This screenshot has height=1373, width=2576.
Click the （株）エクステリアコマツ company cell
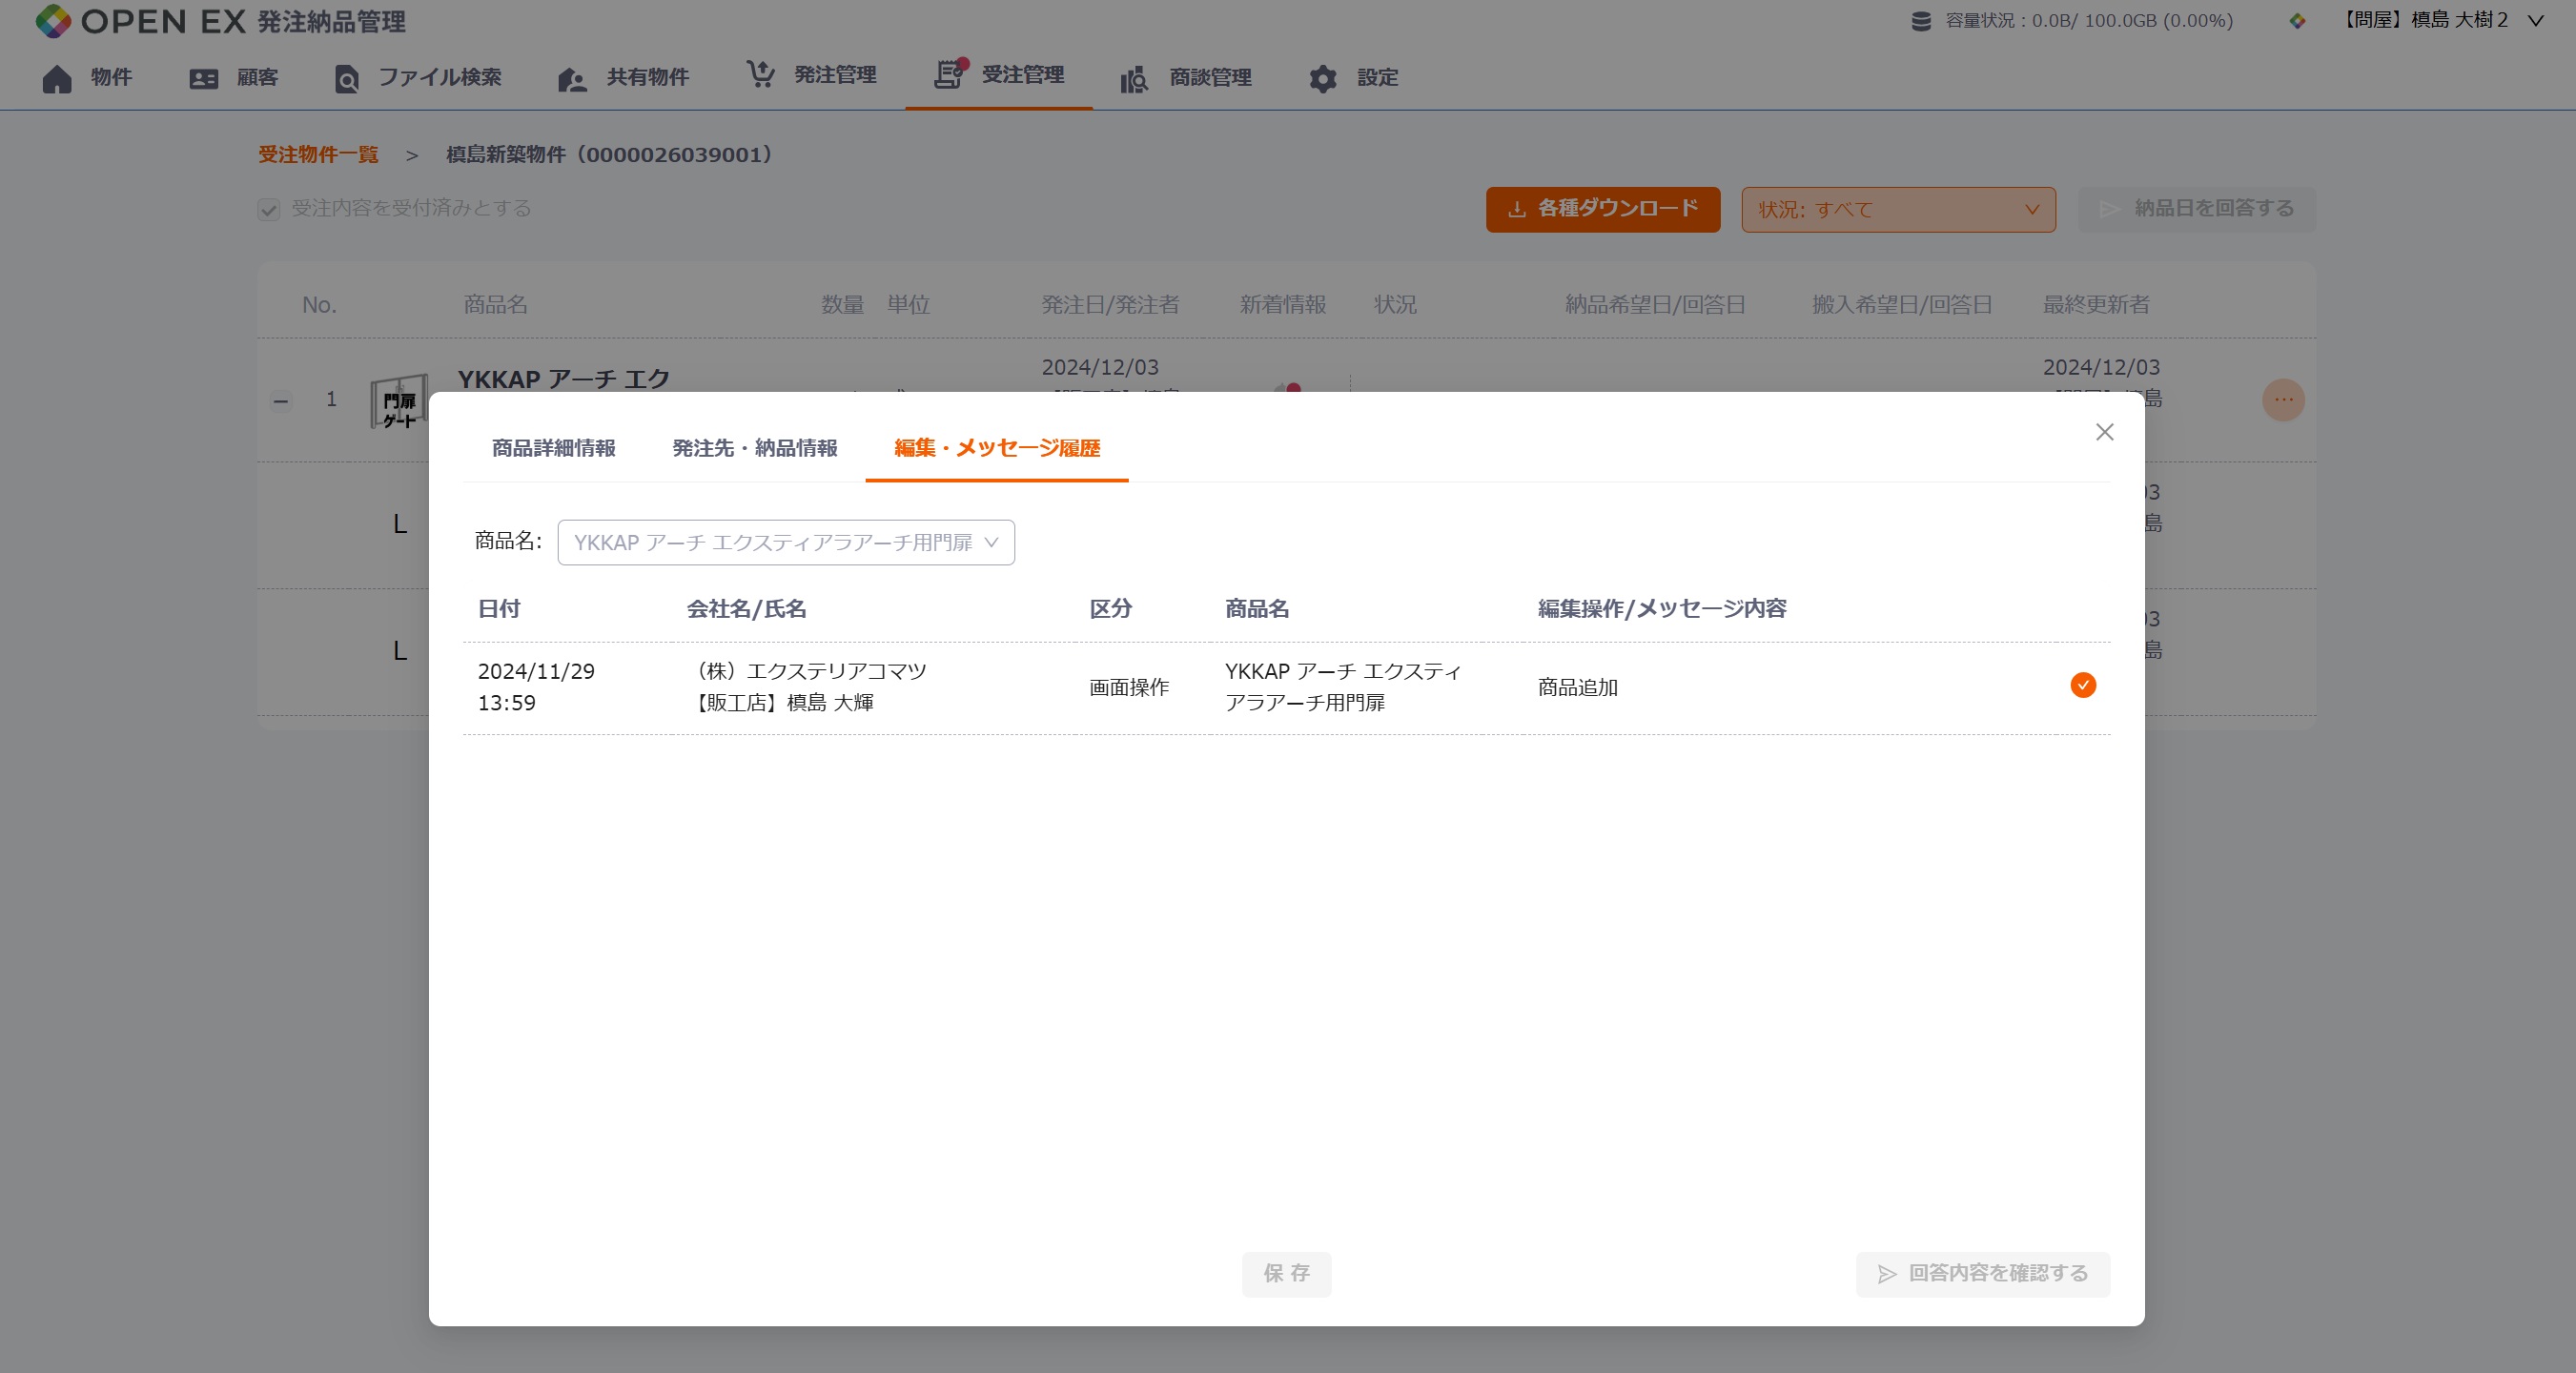pyautogui.click(x=808, y=687)
